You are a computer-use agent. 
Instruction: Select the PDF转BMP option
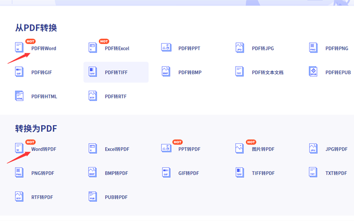pyautogui.click(x=190, y=72)
